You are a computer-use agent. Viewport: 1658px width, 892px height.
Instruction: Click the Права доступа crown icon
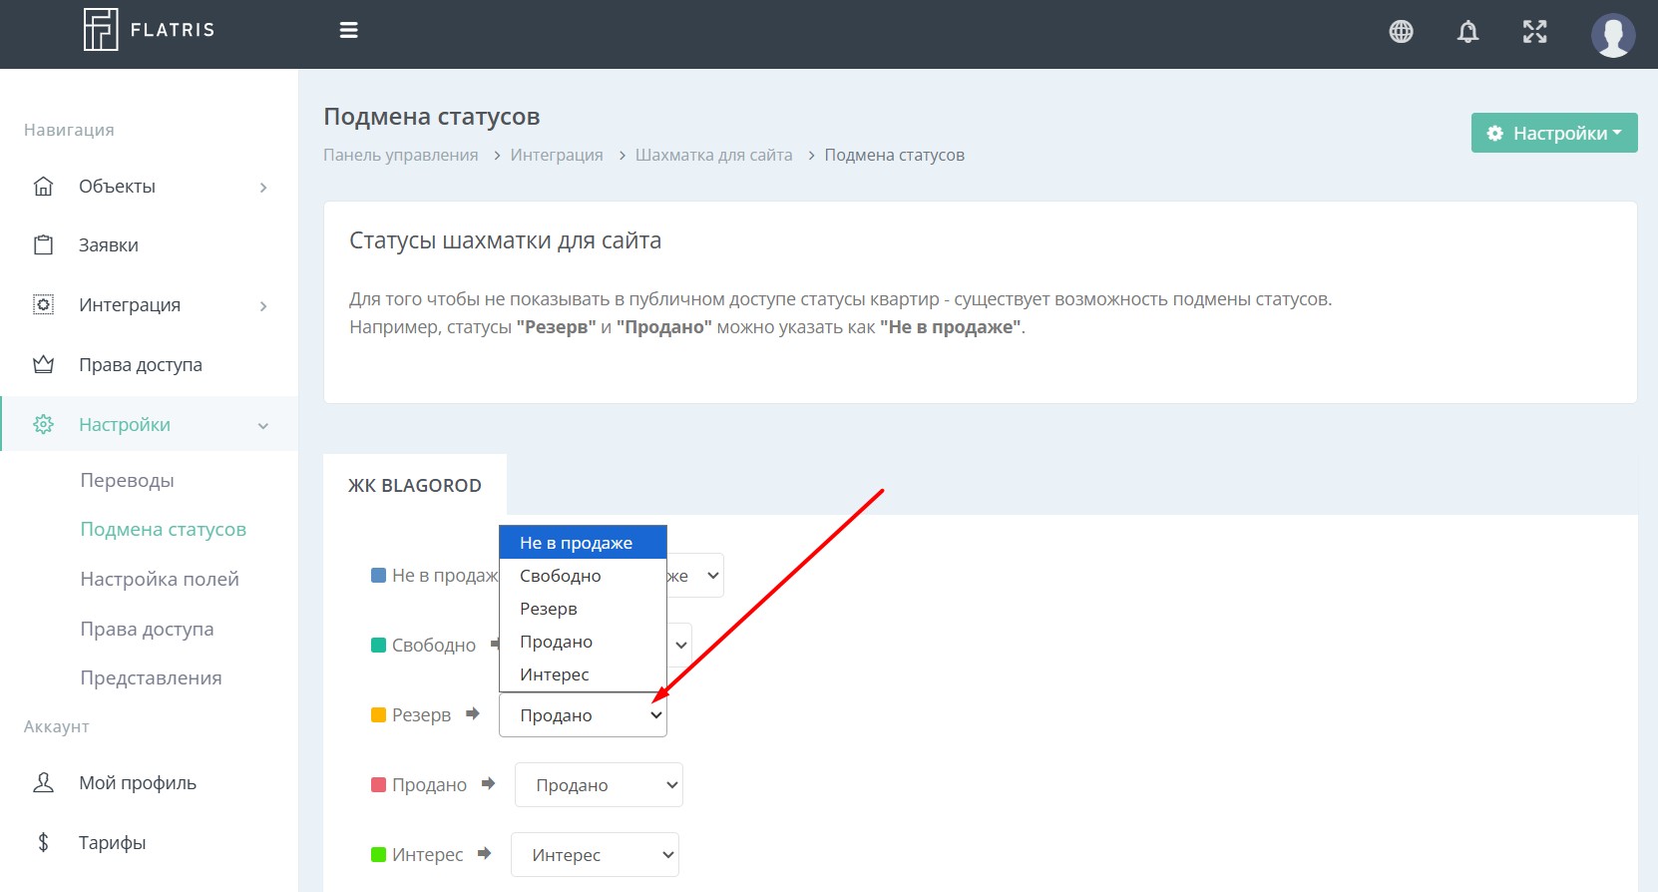pos(43,365)
